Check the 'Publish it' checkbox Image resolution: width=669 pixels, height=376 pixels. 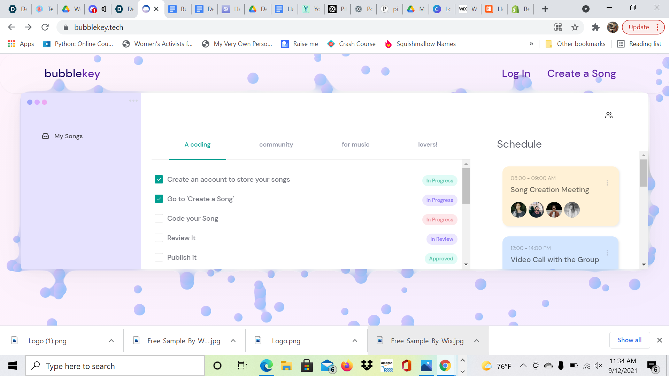click(159, 257)
